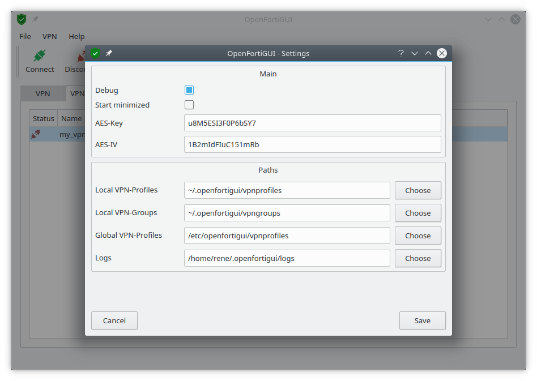Screen dimensions: 537x381
Task: Click the Logs label
Action: (x=103, y=258)
